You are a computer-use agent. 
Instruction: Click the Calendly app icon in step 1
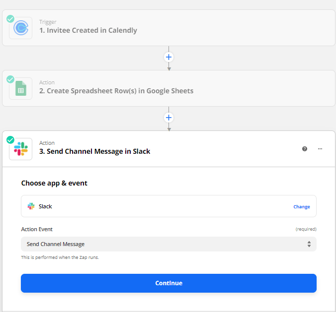point(21,28)
